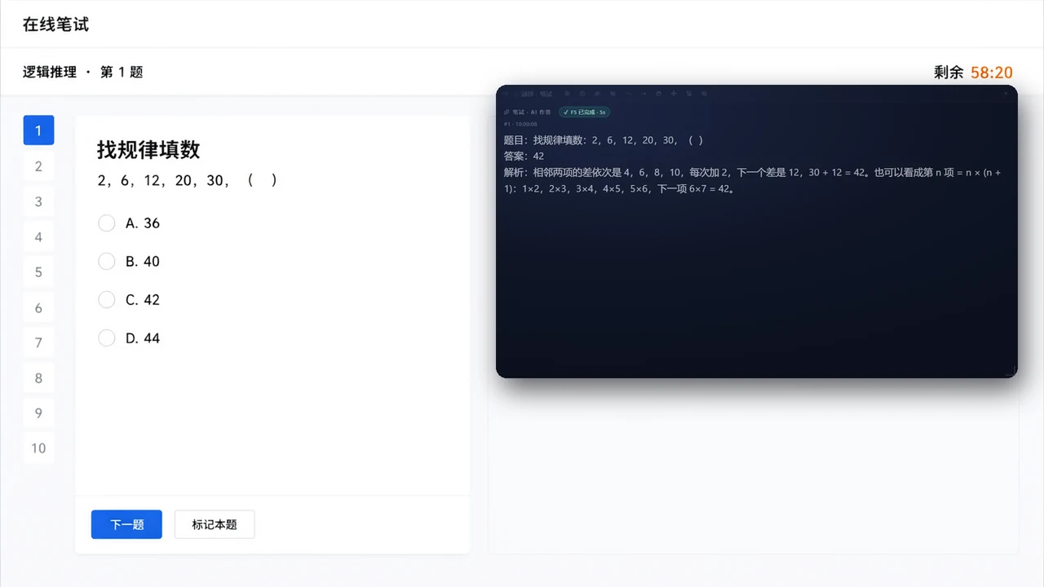Select answer option A. 36
The width and height of the screenshot is (1044, 587).
tap(129, 223)
